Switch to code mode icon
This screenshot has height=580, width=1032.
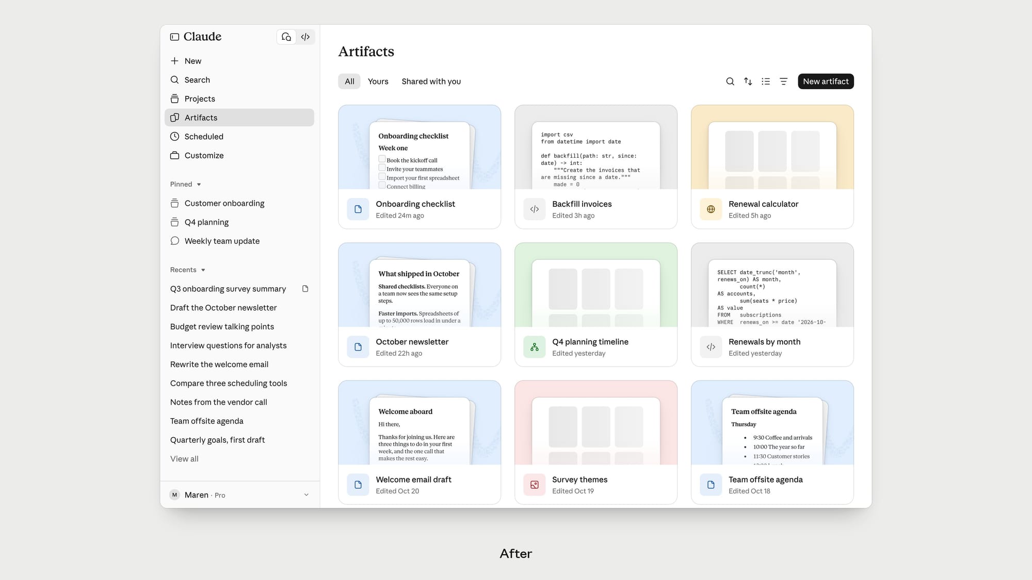click(x=305, y=37)
